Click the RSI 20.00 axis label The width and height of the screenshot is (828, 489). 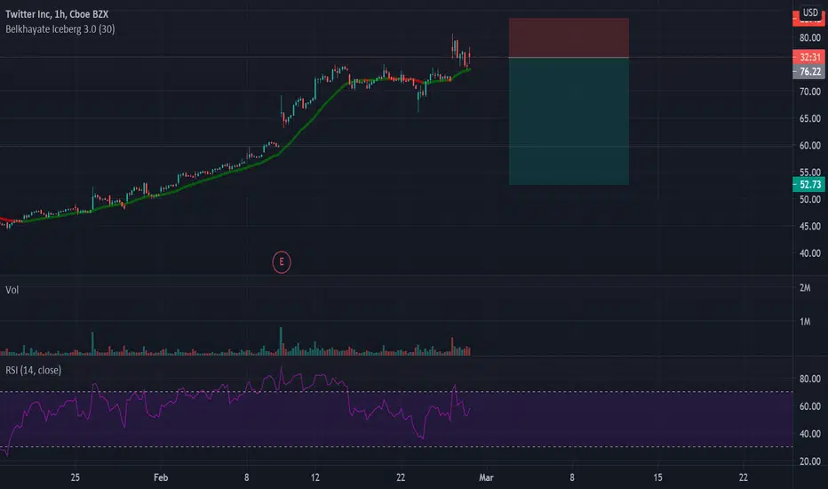810,461
